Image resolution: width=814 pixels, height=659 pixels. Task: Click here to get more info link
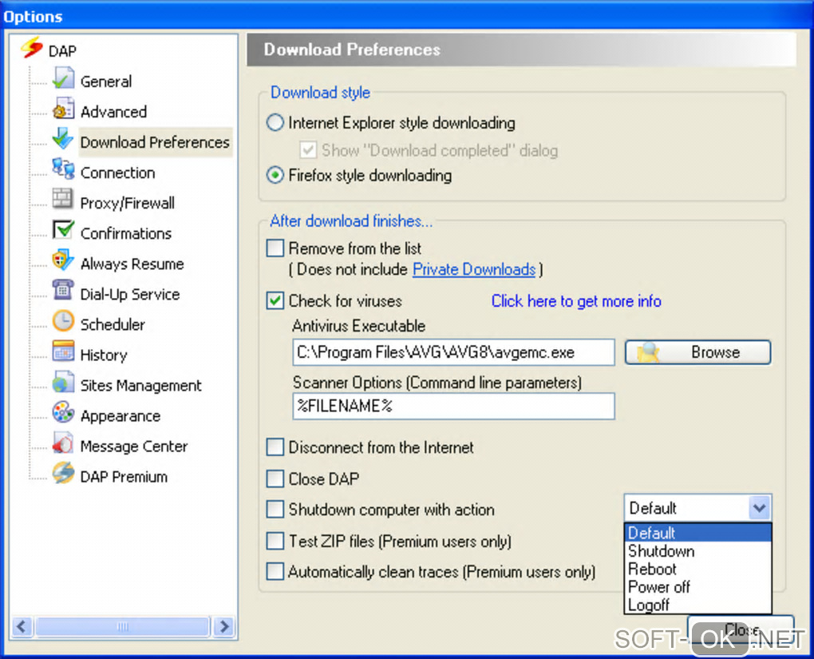point(576,301)
